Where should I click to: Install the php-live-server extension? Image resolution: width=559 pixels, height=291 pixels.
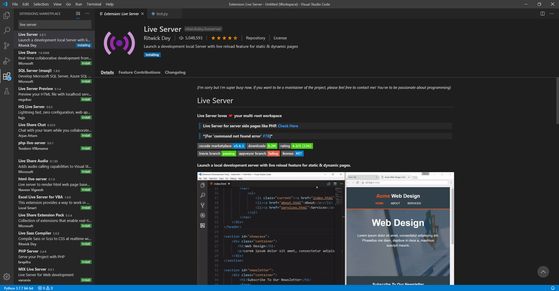click(86, 148)
